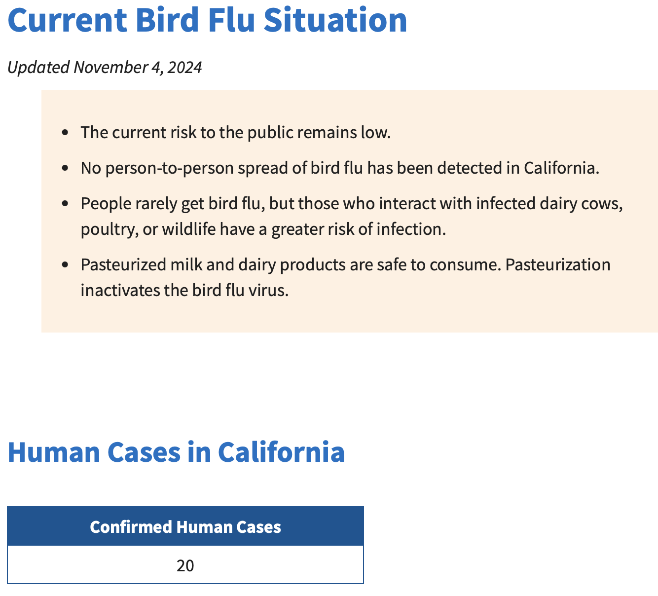Click the bullet marker before The current risk
The height and width of the screenshot is (596, 658).
click(65, 133)
